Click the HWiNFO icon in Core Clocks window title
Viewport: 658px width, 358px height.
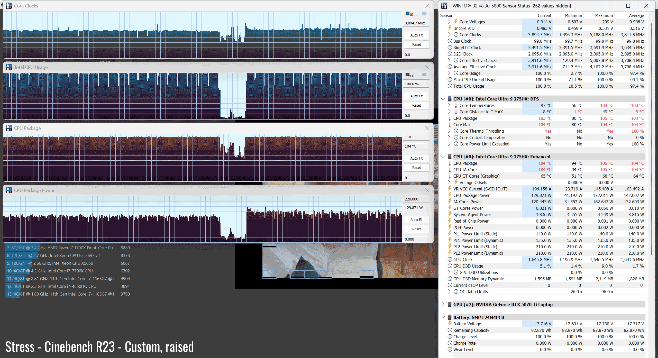click(x=9, y=6)
